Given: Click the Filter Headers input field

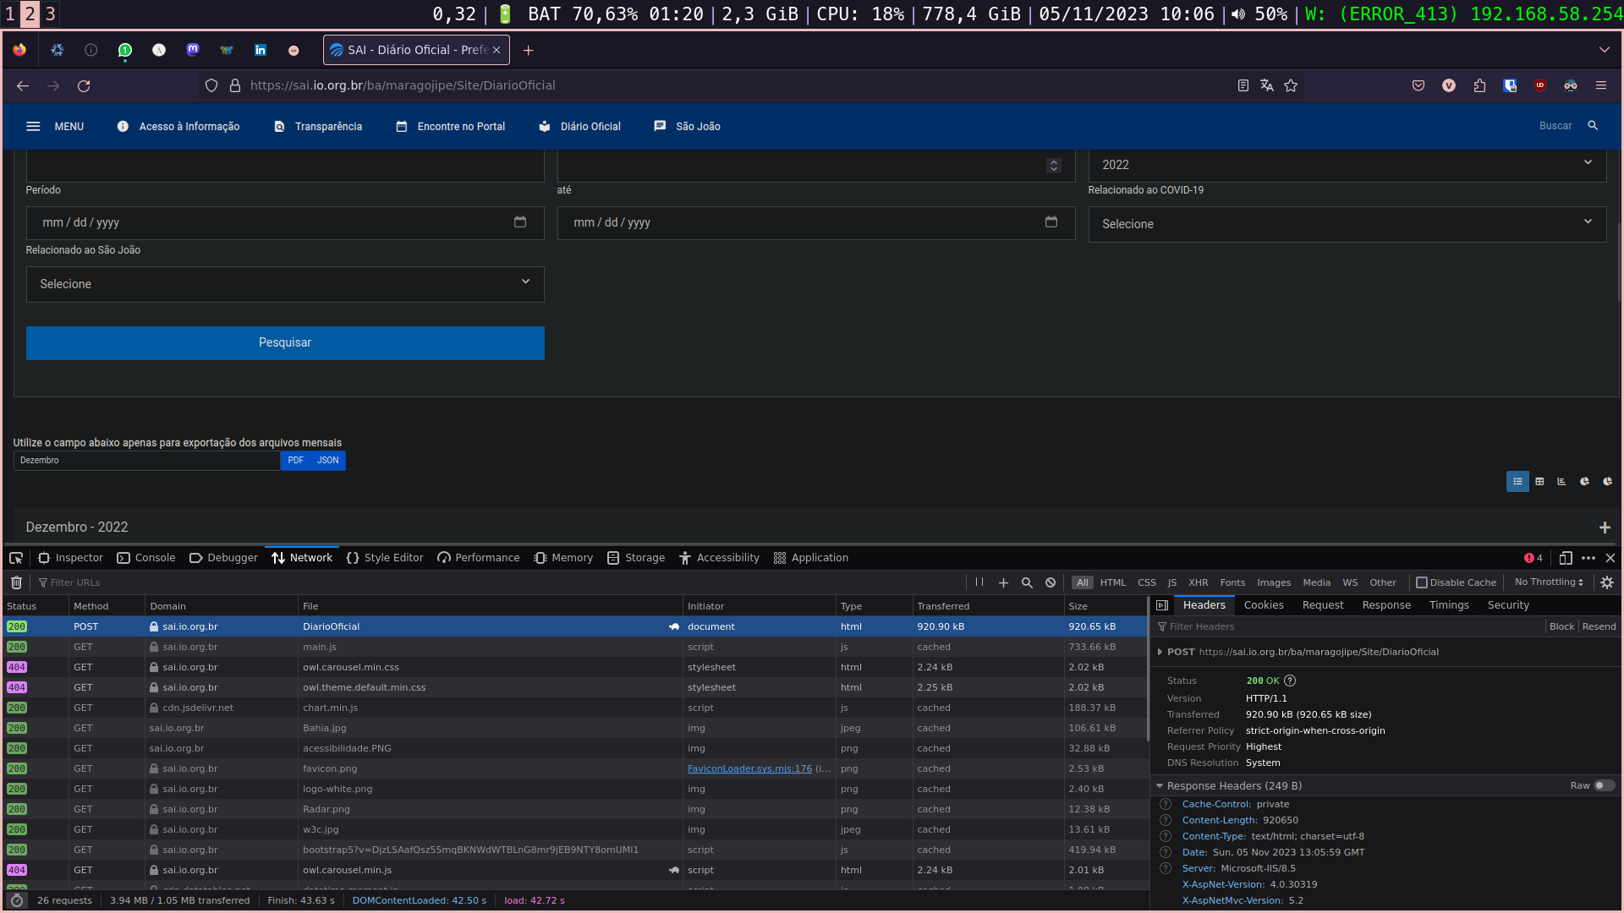Looking at the screenshot, I should pos(1349,627).
